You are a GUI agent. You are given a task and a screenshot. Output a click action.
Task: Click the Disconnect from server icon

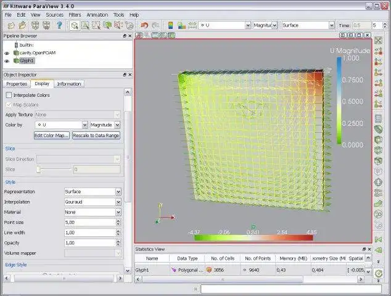pos(46,25)
